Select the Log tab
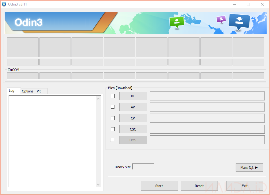 [12, 91]
